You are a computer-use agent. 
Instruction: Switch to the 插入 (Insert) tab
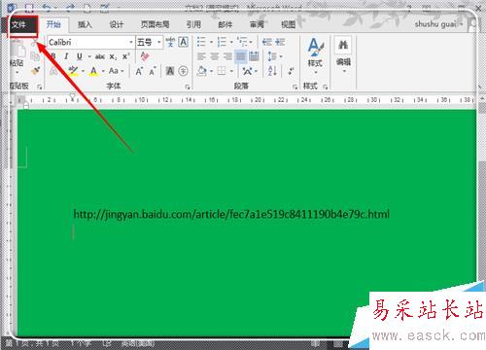click(85, 24)
